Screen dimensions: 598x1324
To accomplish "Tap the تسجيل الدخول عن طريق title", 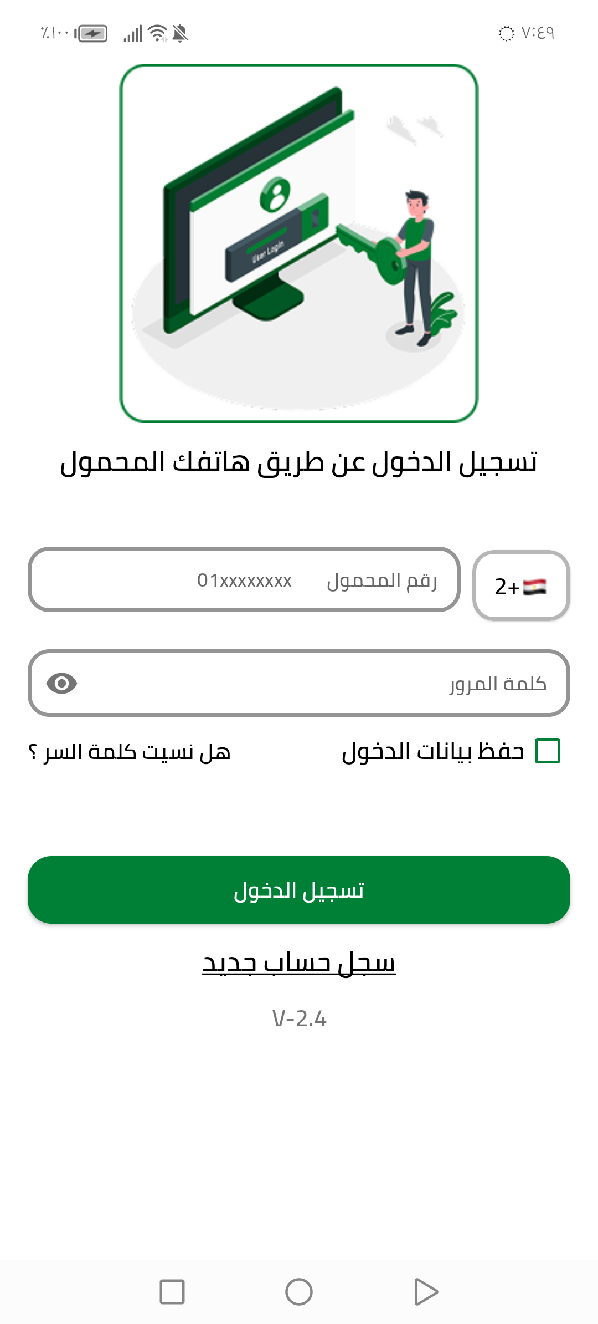I will pos(299,460).
